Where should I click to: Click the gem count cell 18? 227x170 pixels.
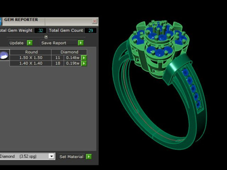point(58,63)
